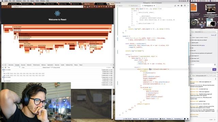Image resolution: width=218 pixels, height=122 pixels.
Task: Select the Flamegraph.js editor tab
Action: (148, 6)
